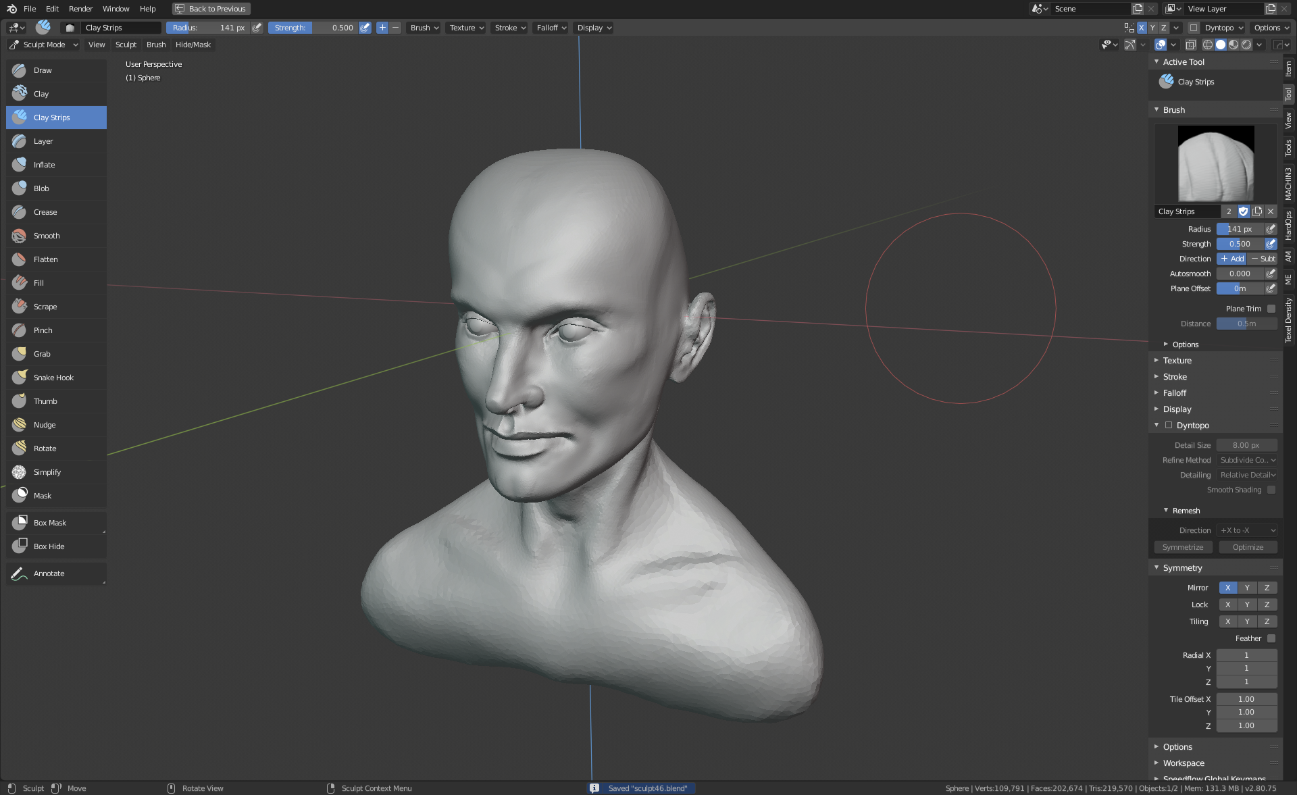
Task: Select the Snake Hook brush tool
Action: click(53, 378)
